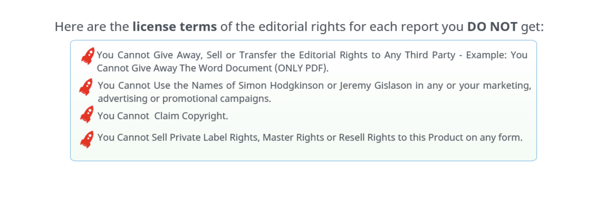
Task: Click the bold 'DO NOT' heading text
Action: [x=492, y=27]
